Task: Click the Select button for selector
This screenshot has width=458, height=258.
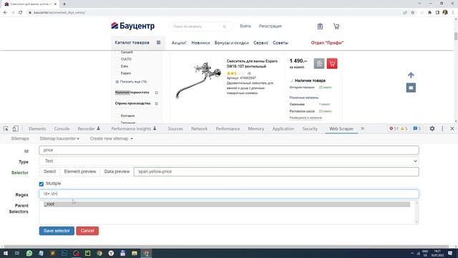Action: tap(49, 172)
